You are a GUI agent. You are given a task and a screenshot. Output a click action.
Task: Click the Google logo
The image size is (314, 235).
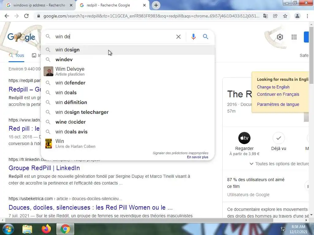[21, 37]
